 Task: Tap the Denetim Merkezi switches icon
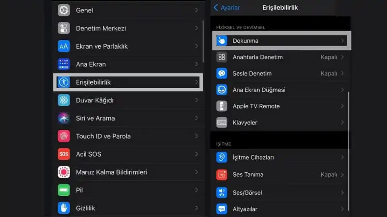(64, 28)
